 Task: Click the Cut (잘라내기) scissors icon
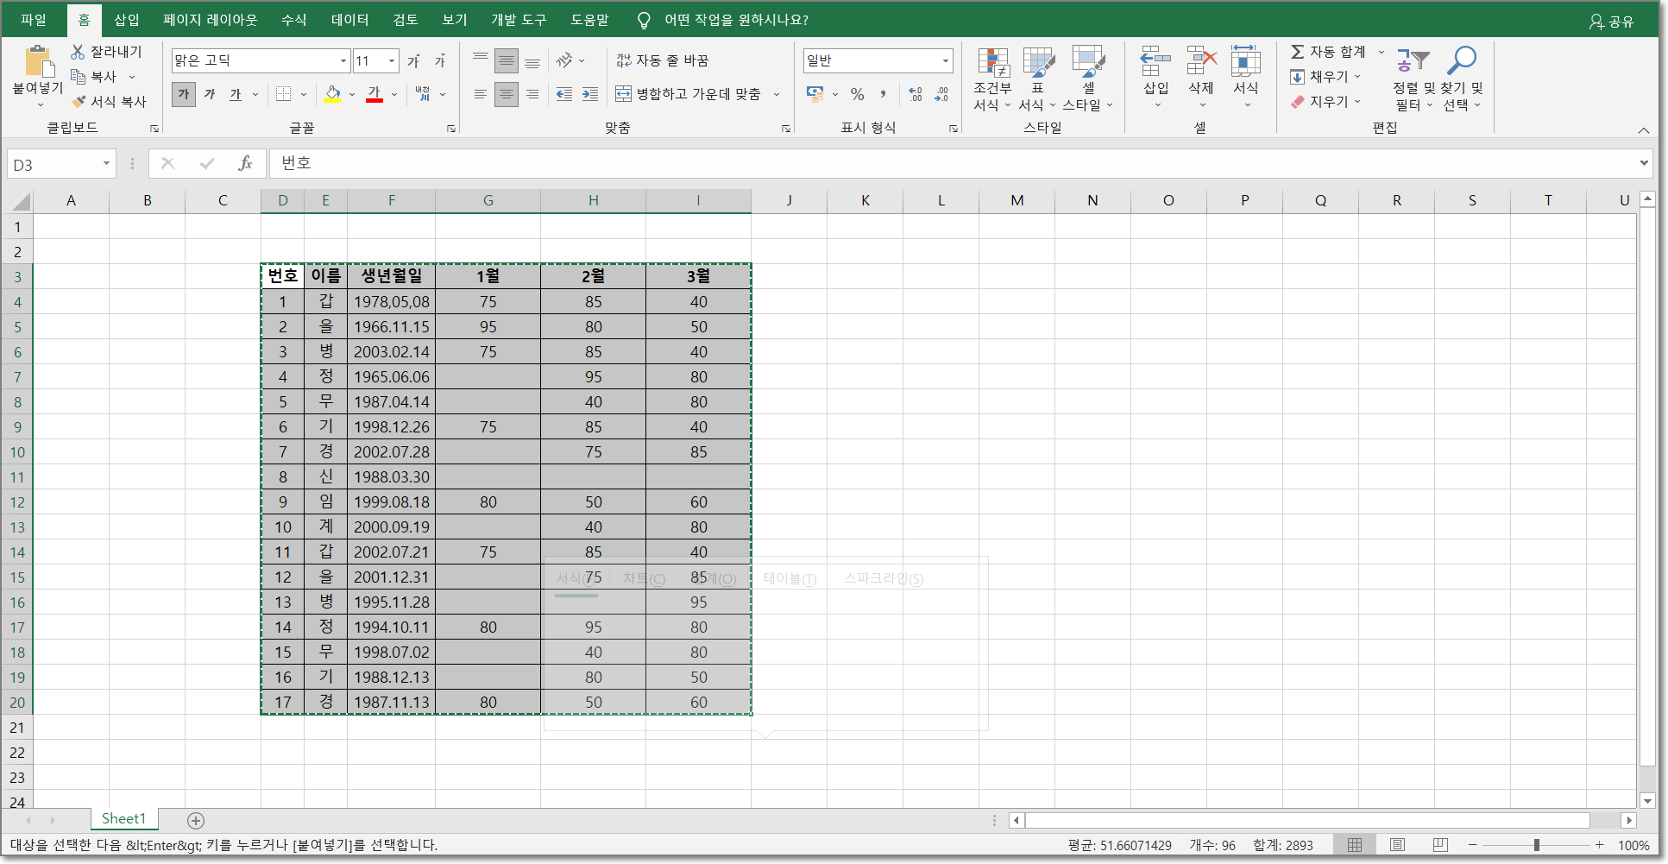pyautogui.click(x=79, y=52)
